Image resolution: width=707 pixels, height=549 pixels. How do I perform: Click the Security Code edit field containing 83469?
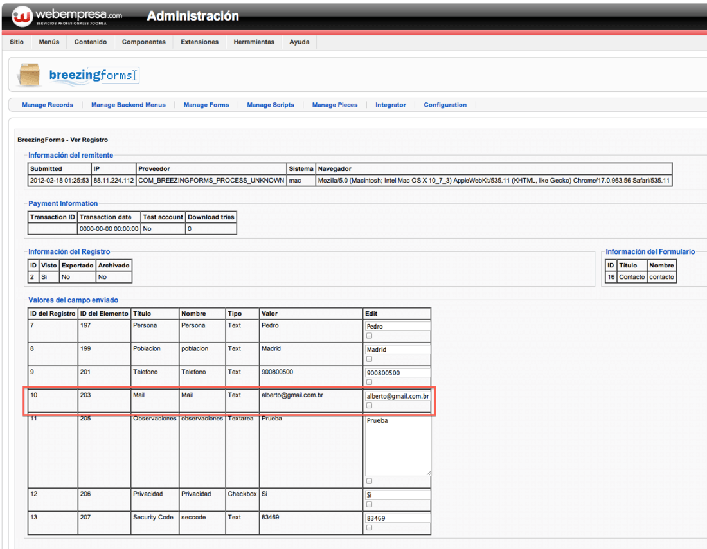tap(397, 518)
